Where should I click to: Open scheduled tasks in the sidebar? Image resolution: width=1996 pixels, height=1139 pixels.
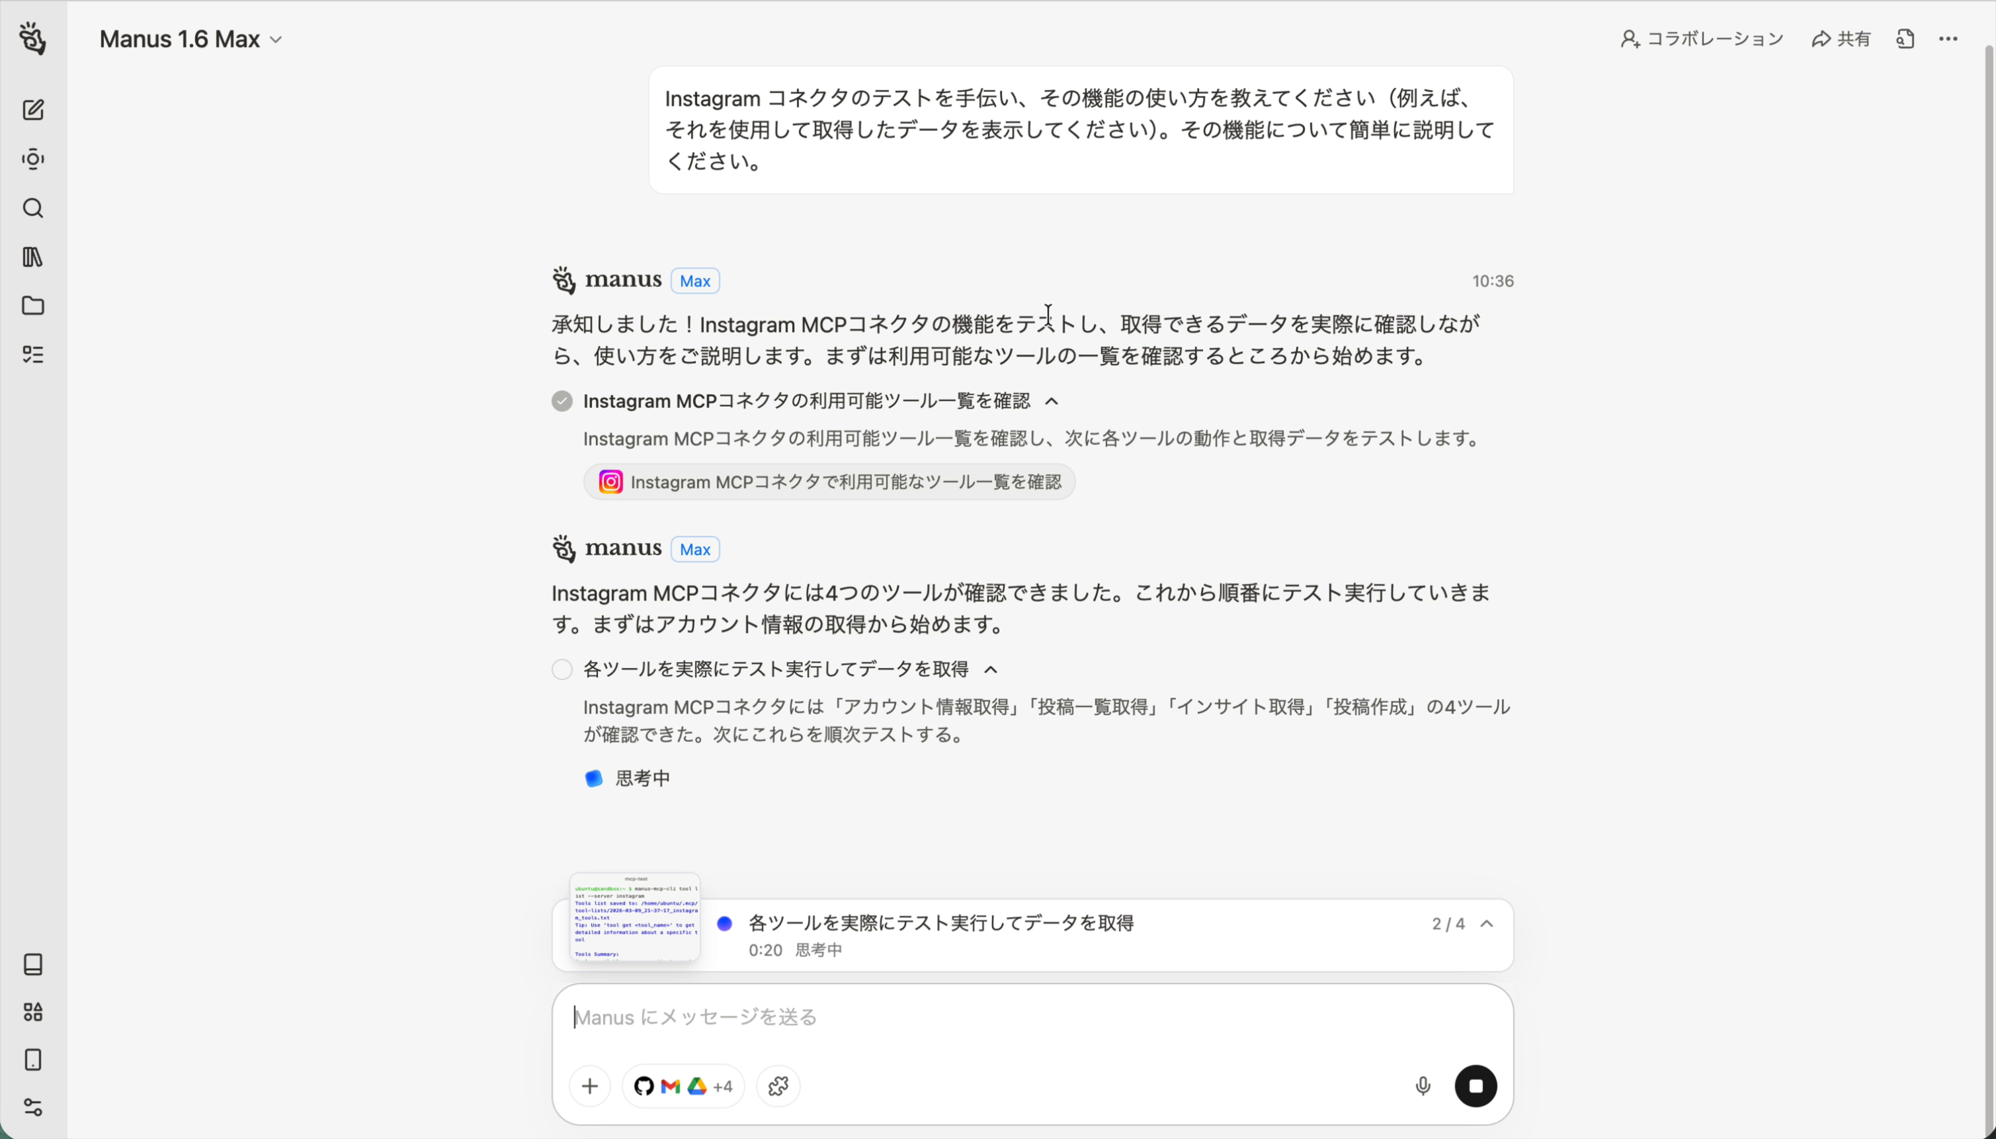[33, 159]
